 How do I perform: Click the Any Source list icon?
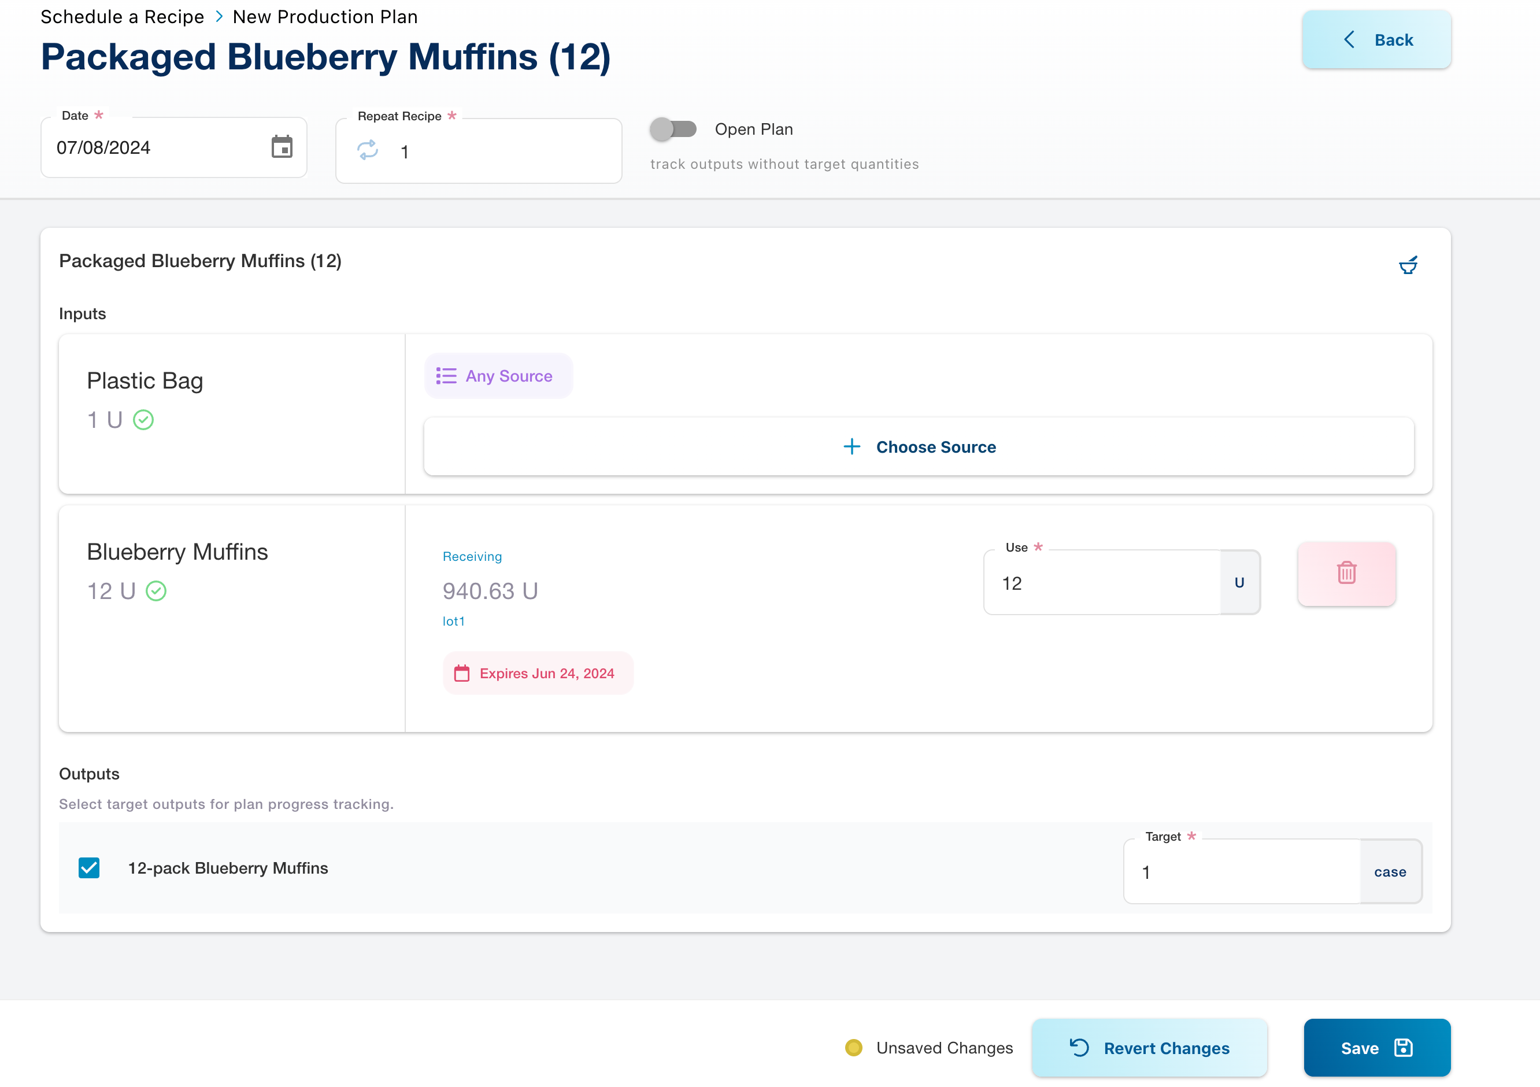coord(446,376)
